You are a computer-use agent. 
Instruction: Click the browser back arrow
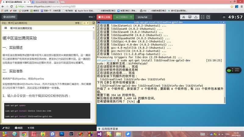pos(3,6)
